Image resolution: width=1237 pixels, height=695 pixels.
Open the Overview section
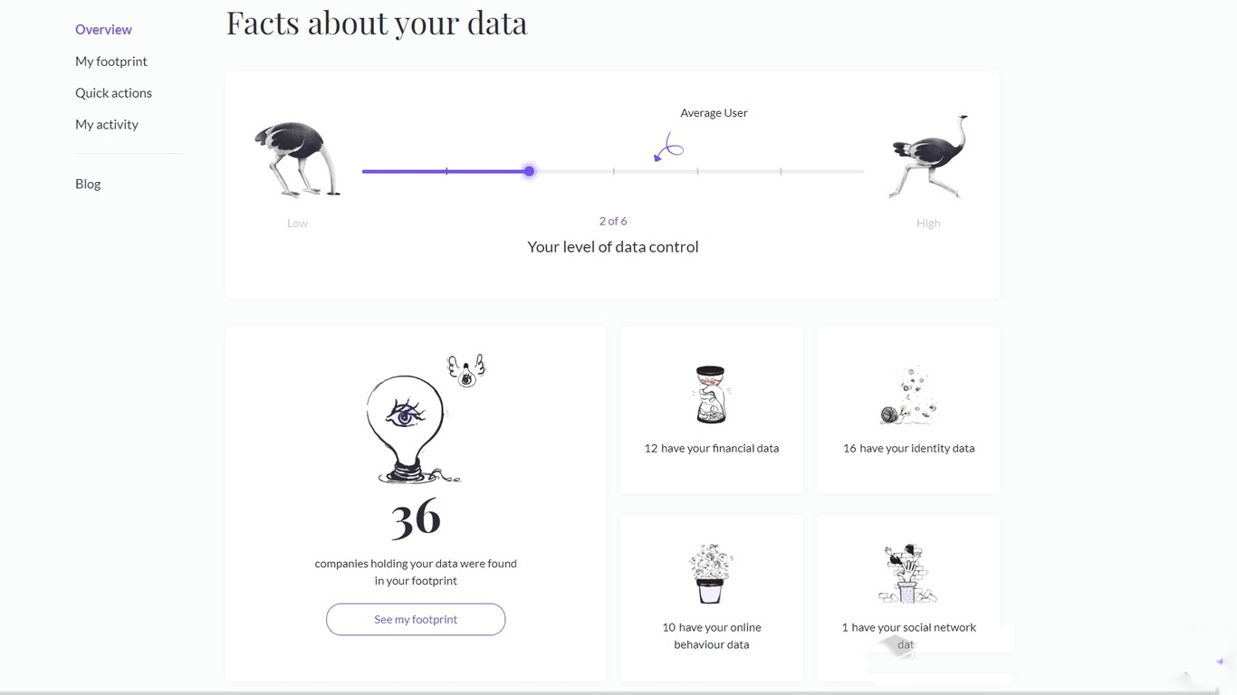[103, 30]
